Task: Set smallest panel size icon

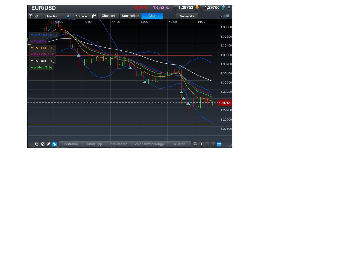Action: [x=221, y=17]
